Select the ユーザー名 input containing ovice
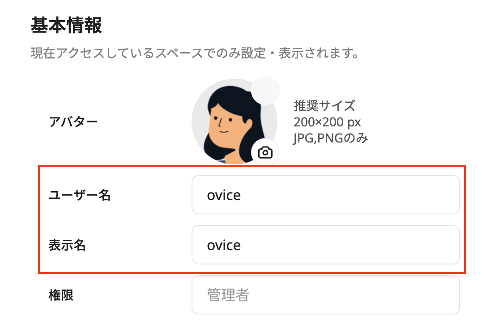The image size is (486, 327). (x=326, y=195)
